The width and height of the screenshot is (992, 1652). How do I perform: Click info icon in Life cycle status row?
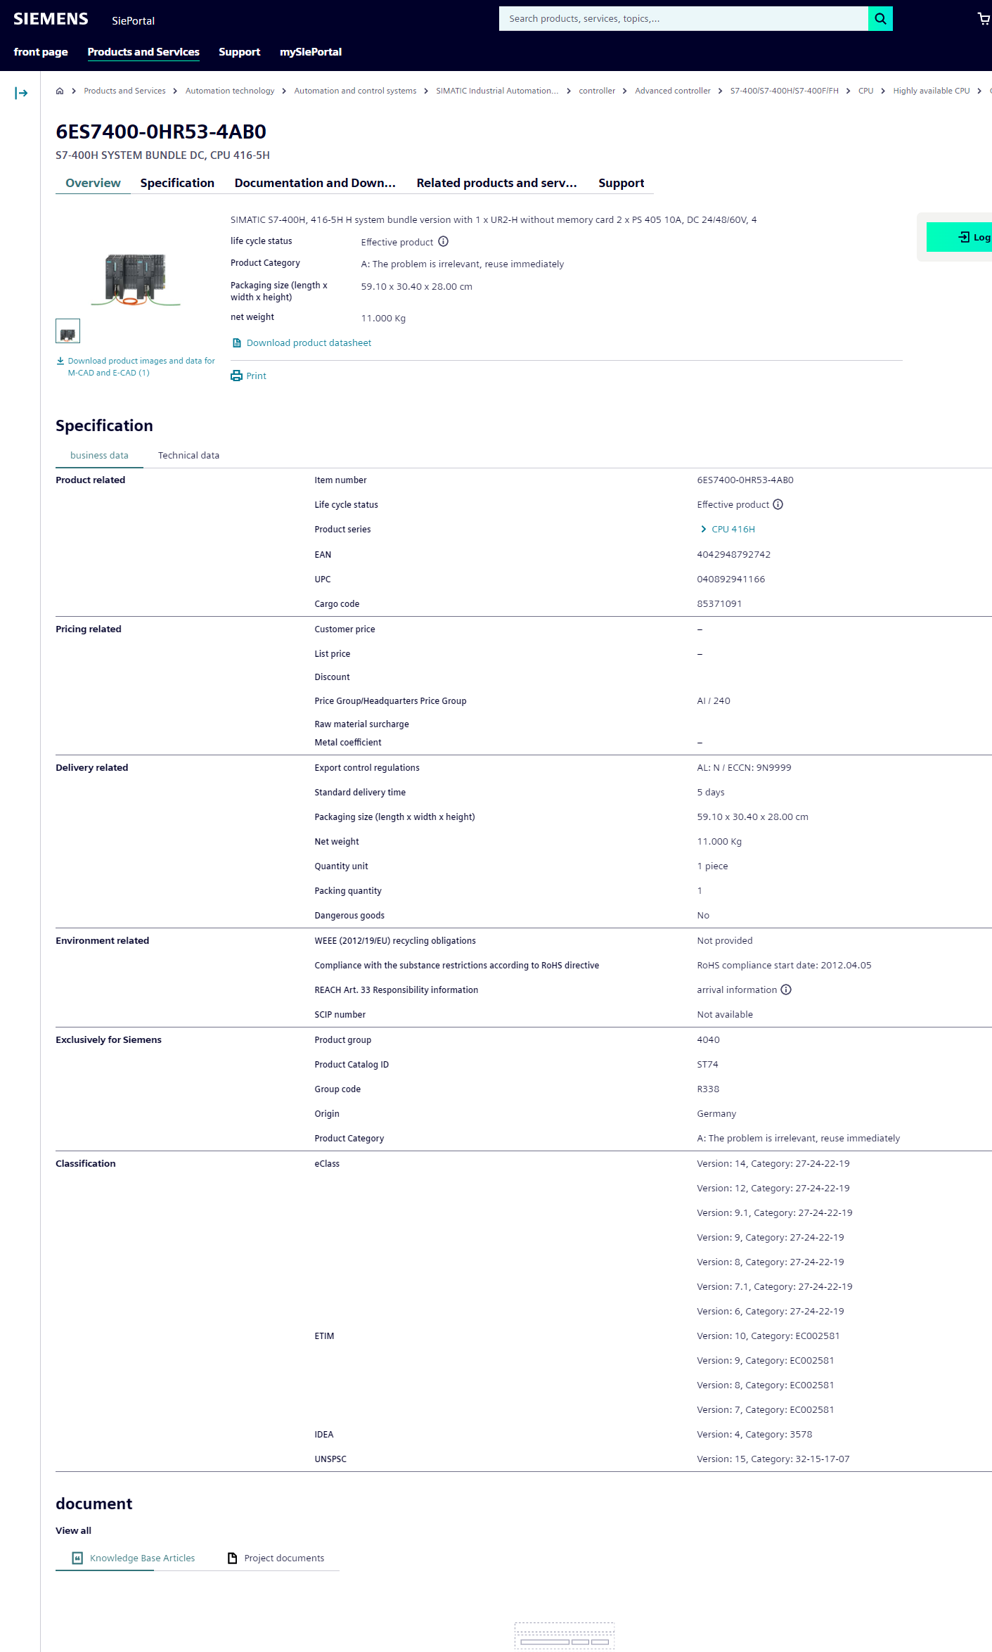[778, 505]
